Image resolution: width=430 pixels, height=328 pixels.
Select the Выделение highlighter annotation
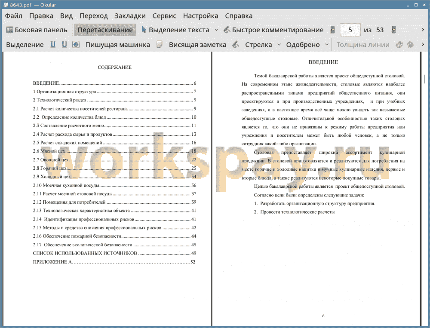point(25,45)
